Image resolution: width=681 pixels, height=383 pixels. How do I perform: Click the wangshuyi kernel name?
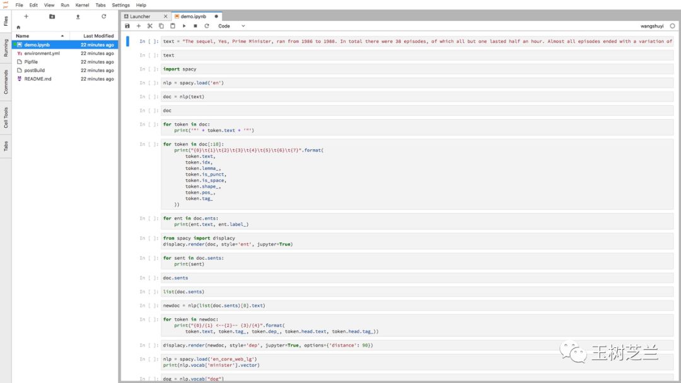point(653,26)
